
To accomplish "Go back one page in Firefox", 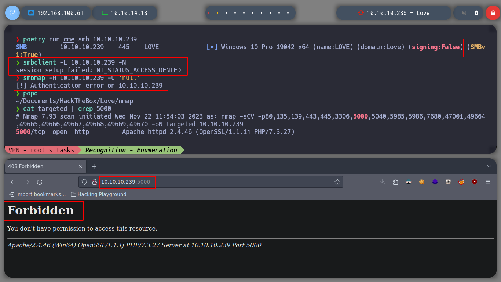I will (x=13, y=182).
